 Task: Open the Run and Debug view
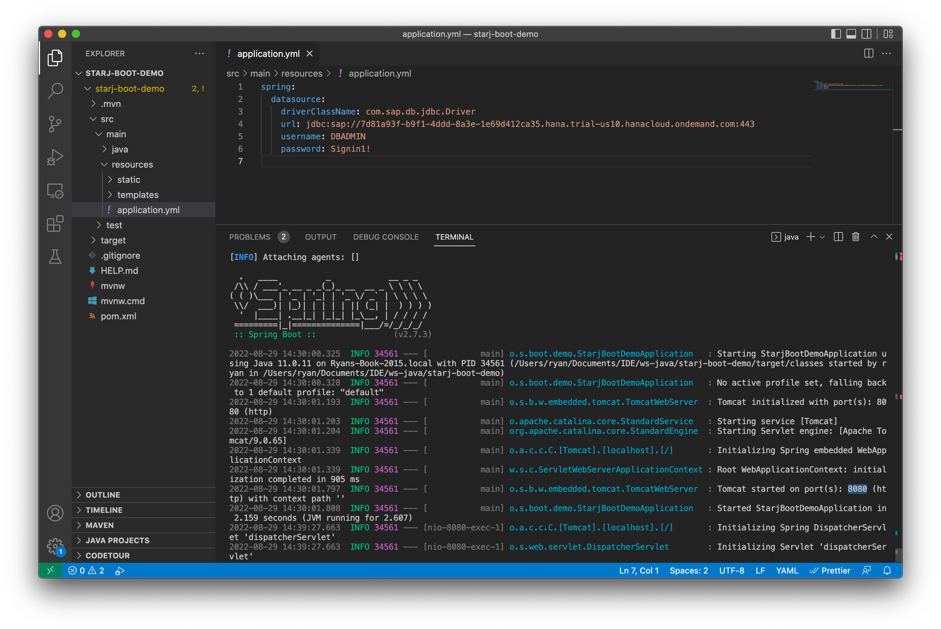pyautogui.click(x=55, y=157)
